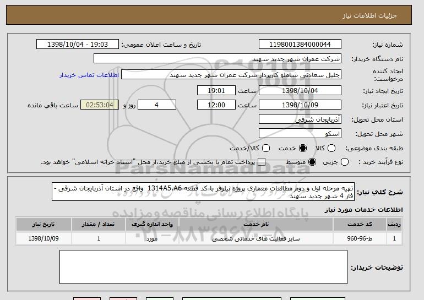Select the خدمت radio button
Image resolution: width=424 pixels, height=300 pixels.
click(303, 148)
